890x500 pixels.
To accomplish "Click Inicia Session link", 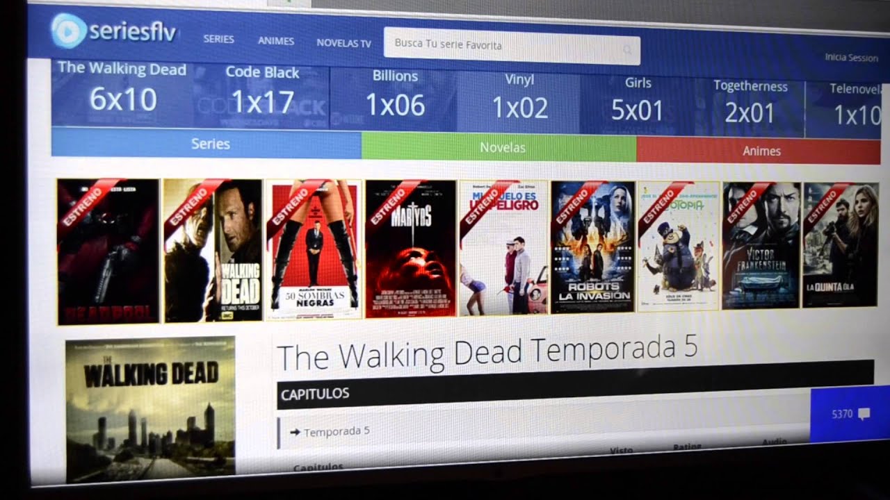I will [851, 57].
